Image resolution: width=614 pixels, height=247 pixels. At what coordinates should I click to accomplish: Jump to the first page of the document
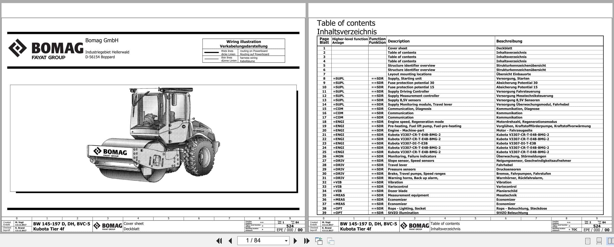(x=219, y=241)
